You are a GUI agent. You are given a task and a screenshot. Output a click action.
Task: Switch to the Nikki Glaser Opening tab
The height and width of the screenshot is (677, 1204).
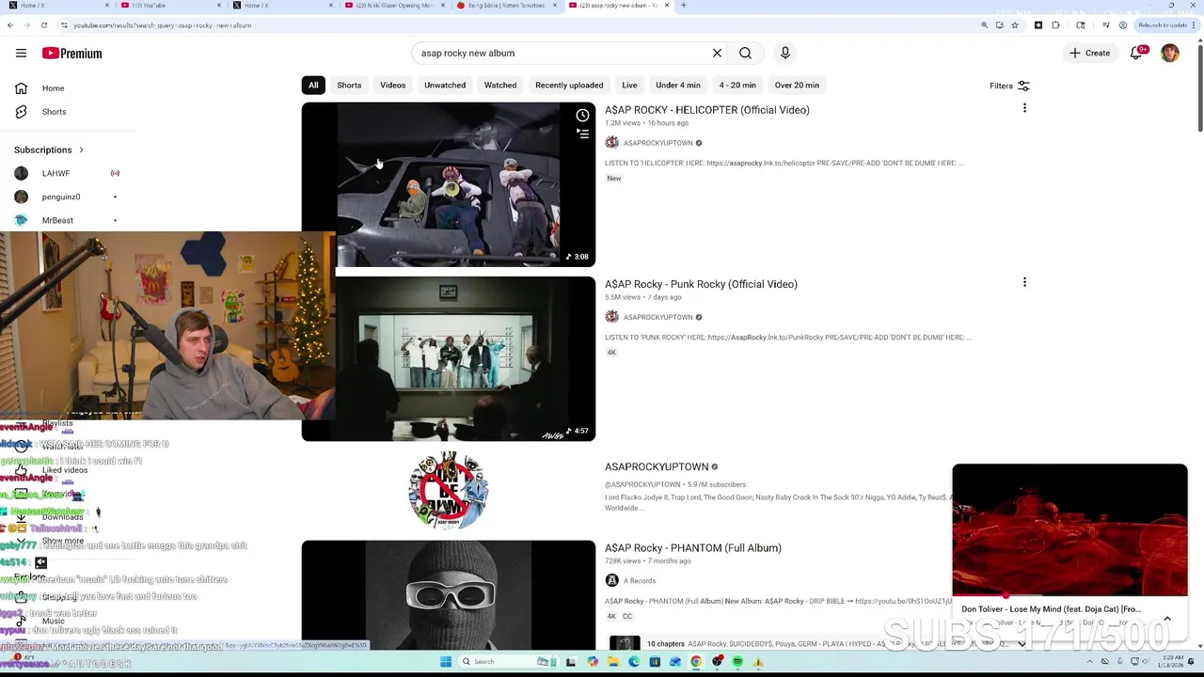point(394,6)
